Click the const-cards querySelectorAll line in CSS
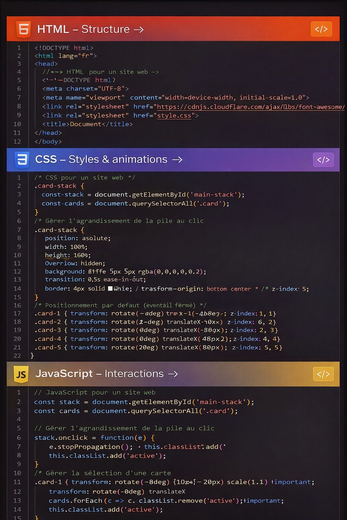Image resolution: width=347 pixels, height=520 pixels. [136, 204]
